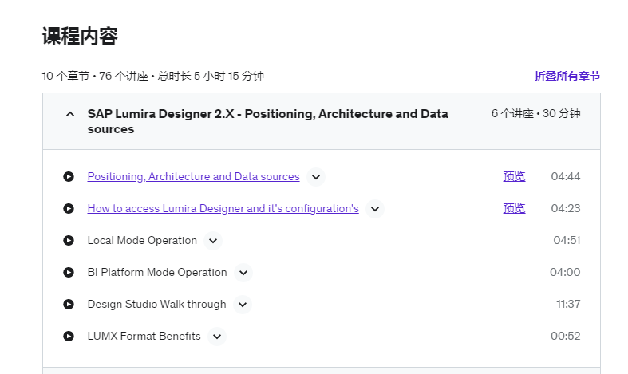
Task: Click 折叠所有章节 to collapse all sections
Action: click(x=567, y=76)
